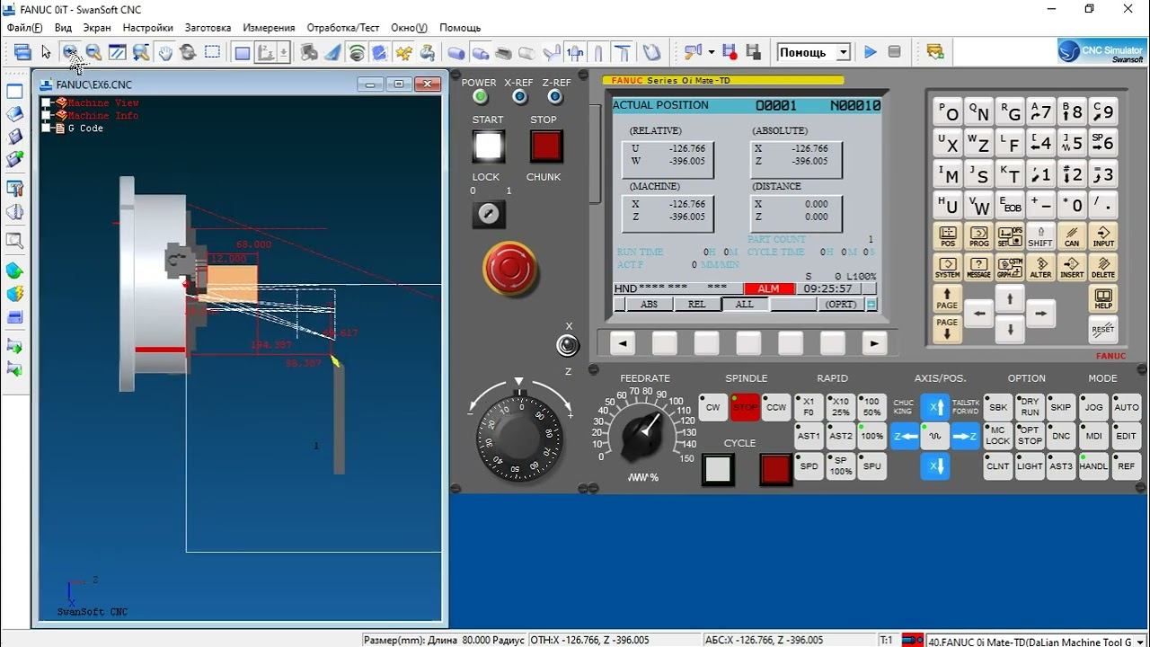1150x647 pixels.
Task: Click the (OPRT) soft key
Action: [841, 304]
